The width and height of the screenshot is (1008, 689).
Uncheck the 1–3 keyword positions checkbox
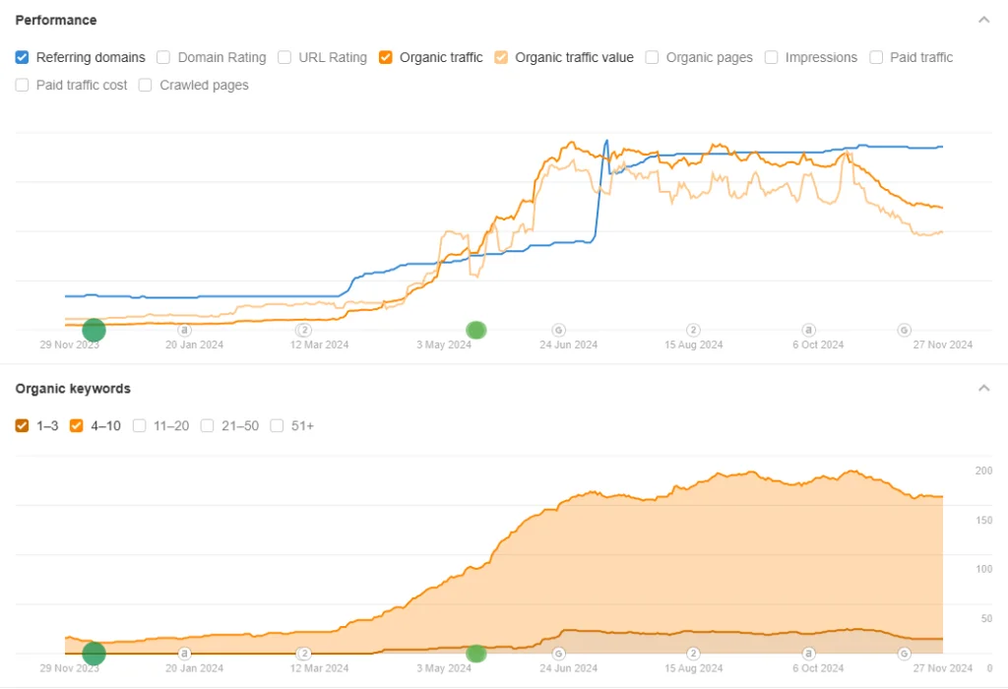coord(22,425)
